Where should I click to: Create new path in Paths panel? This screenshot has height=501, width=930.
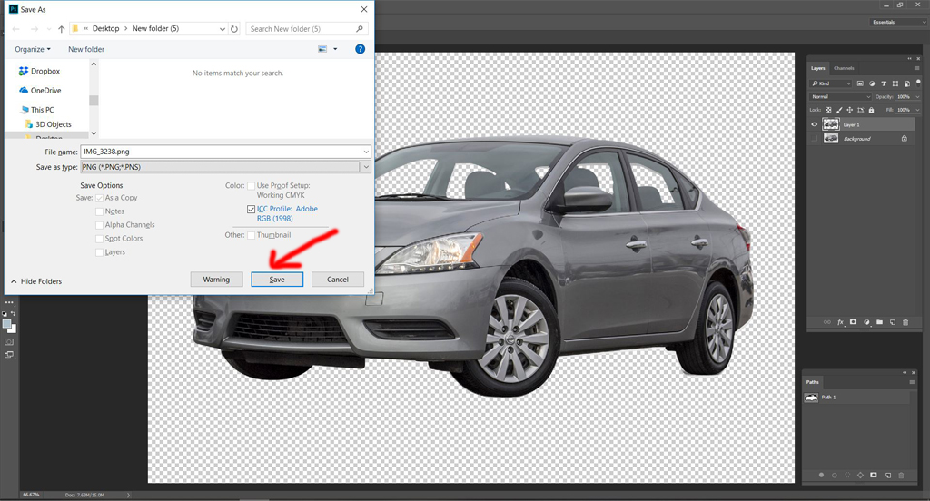888,475
